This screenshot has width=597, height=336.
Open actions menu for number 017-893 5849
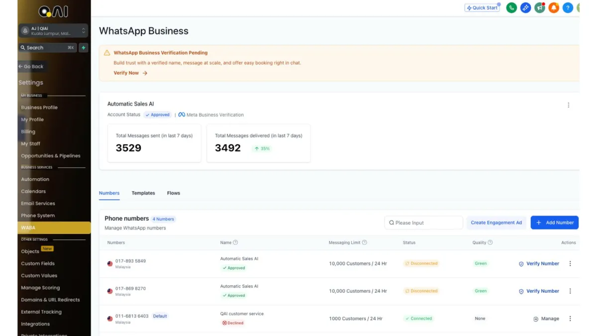click(570, 264)
